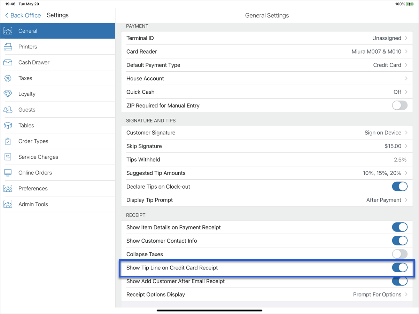Viewport: 419px width, 314px height.
Task: Click the Tables icon in sidebar
Action: pos(8,125)
